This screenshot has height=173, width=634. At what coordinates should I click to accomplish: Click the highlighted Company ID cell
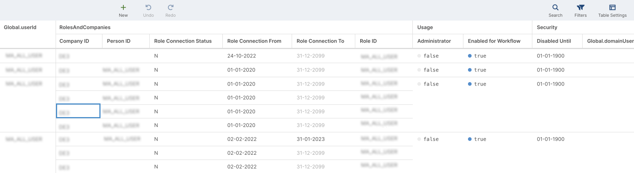point(78,111)
